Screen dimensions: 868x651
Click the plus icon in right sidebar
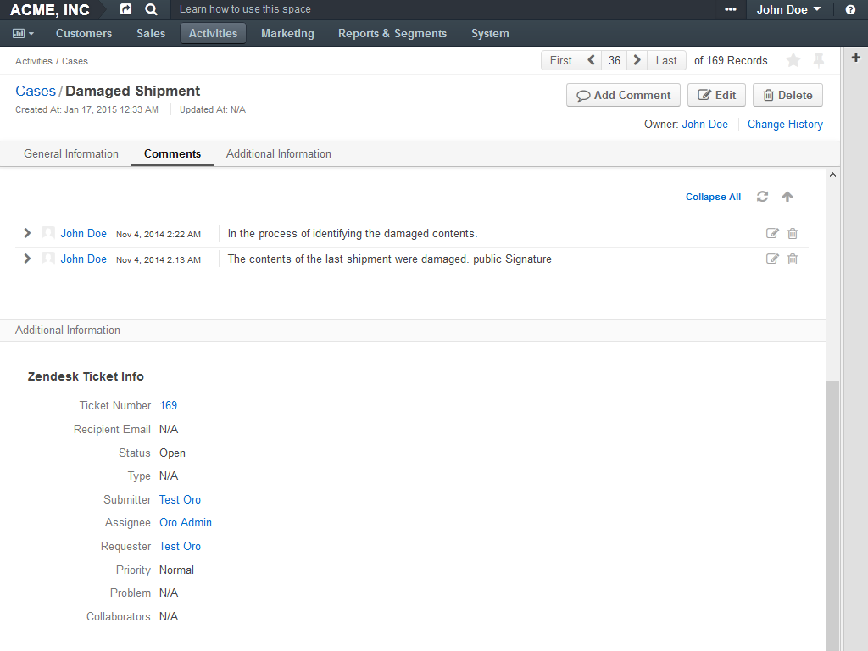(855, 58)
